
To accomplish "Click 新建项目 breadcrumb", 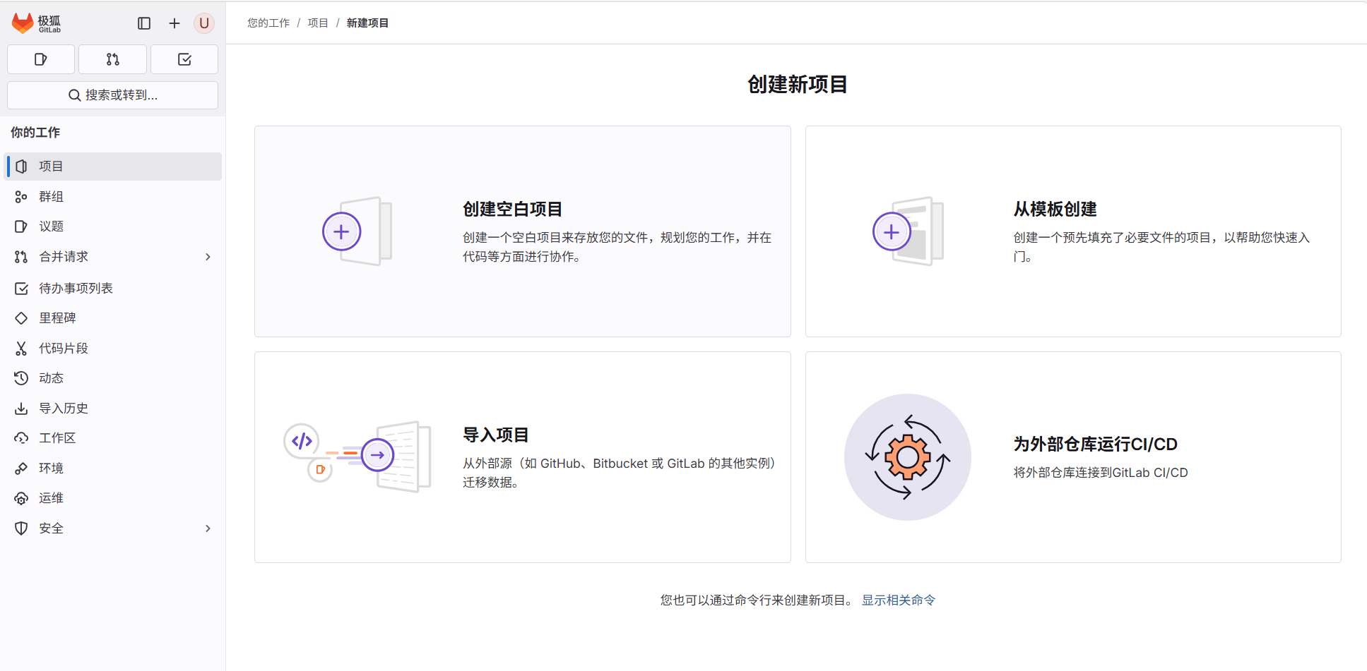I will [367, 23].
